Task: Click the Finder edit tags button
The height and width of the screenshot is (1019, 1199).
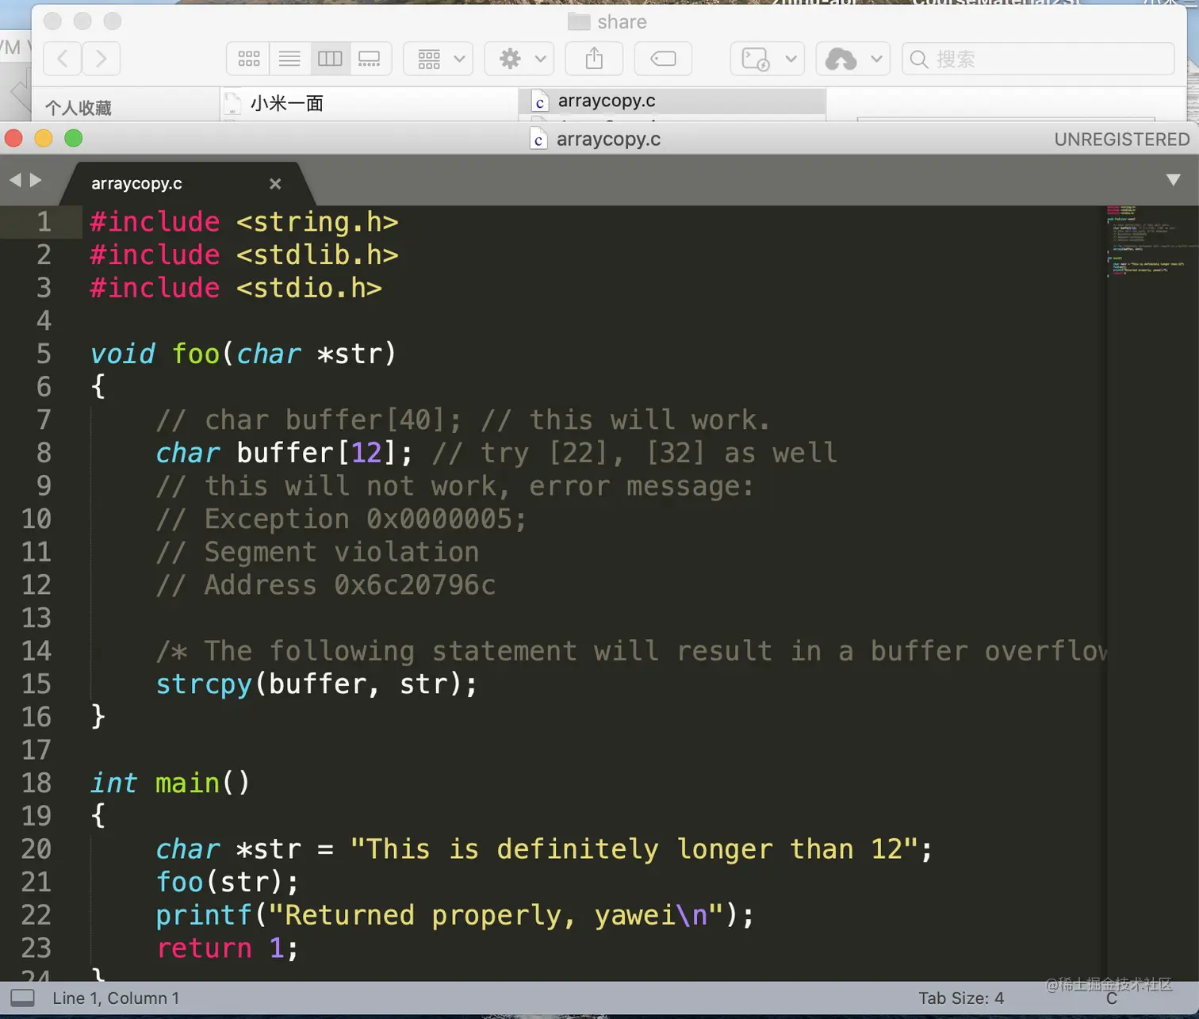Action: click(x=663, y=59)
